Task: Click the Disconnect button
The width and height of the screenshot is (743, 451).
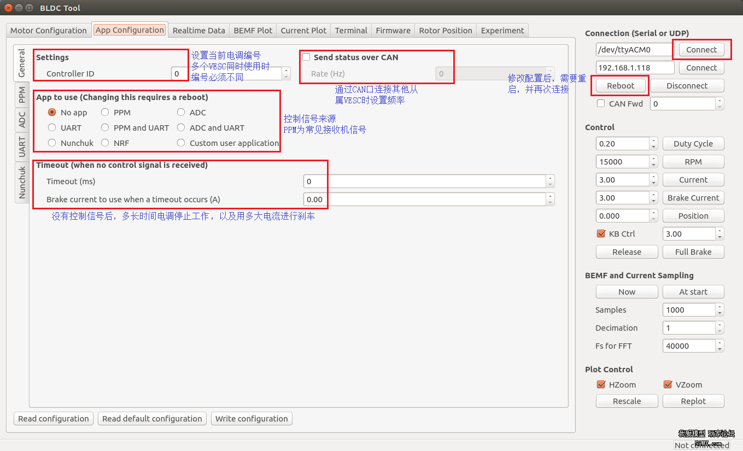Action: [687, 86]
